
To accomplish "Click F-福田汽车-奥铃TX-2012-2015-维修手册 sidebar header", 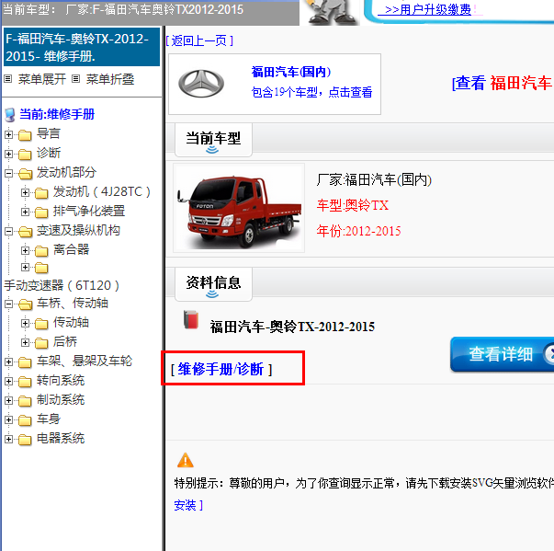I will [x=82, y=48].
